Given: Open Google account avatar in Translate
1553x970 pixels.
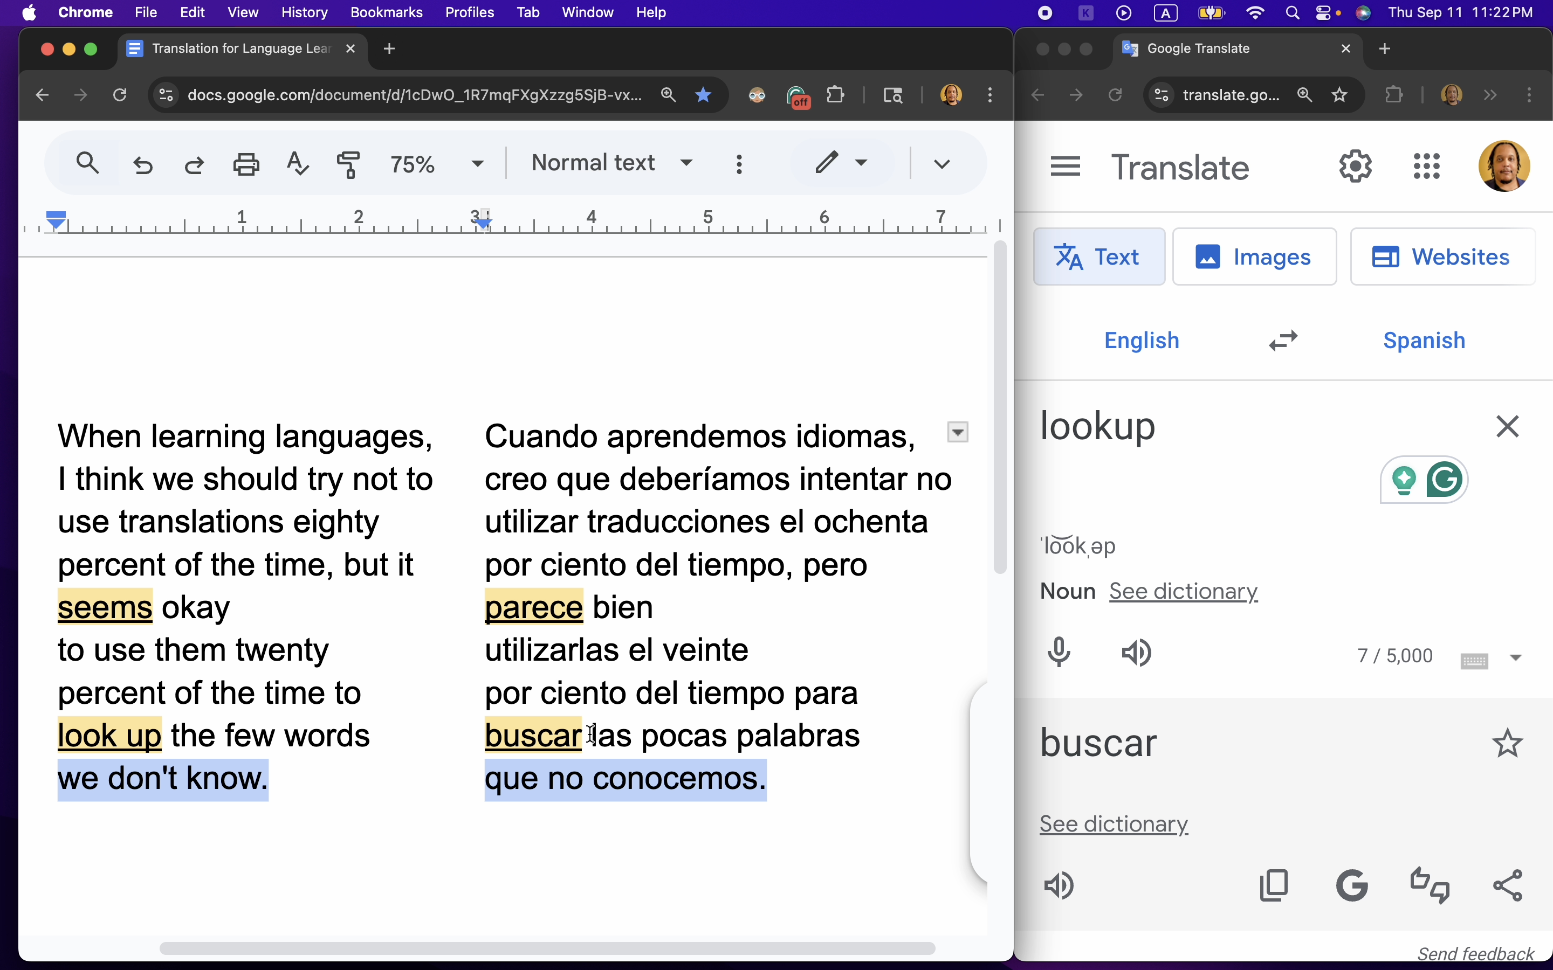Looking at the screenshot, I should click(x=1503, y=167).
